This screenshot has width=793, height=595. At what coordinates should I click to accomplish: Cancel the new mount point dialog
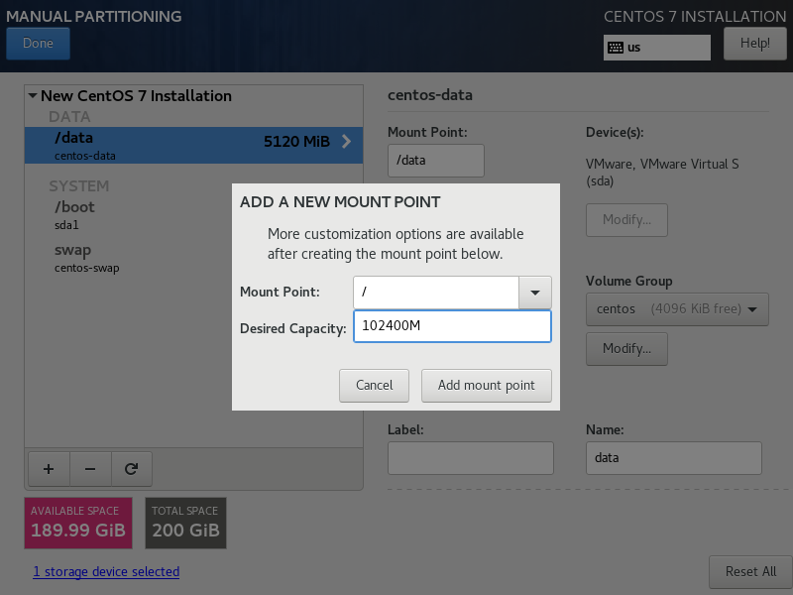coord(375,385)
